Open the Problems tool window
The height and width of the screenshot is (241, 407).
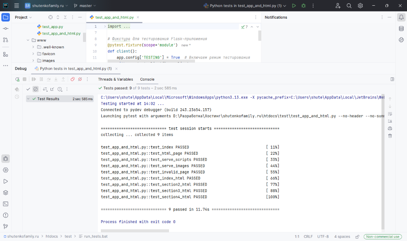6,215
